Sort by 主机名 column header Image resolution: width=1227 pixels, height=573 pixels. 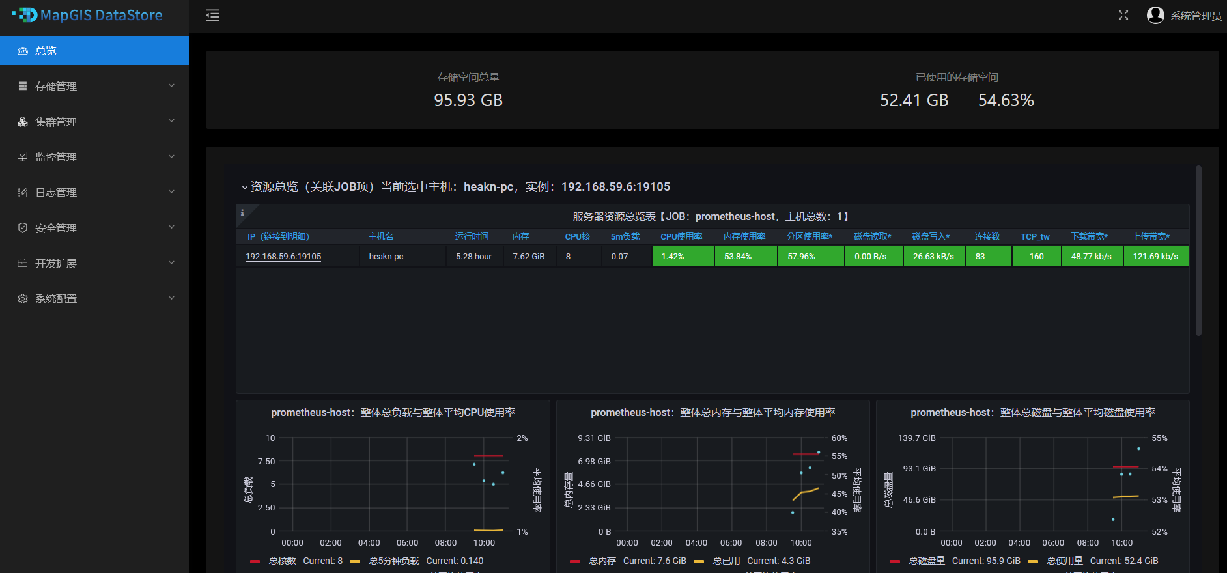[x=381, y=237]
